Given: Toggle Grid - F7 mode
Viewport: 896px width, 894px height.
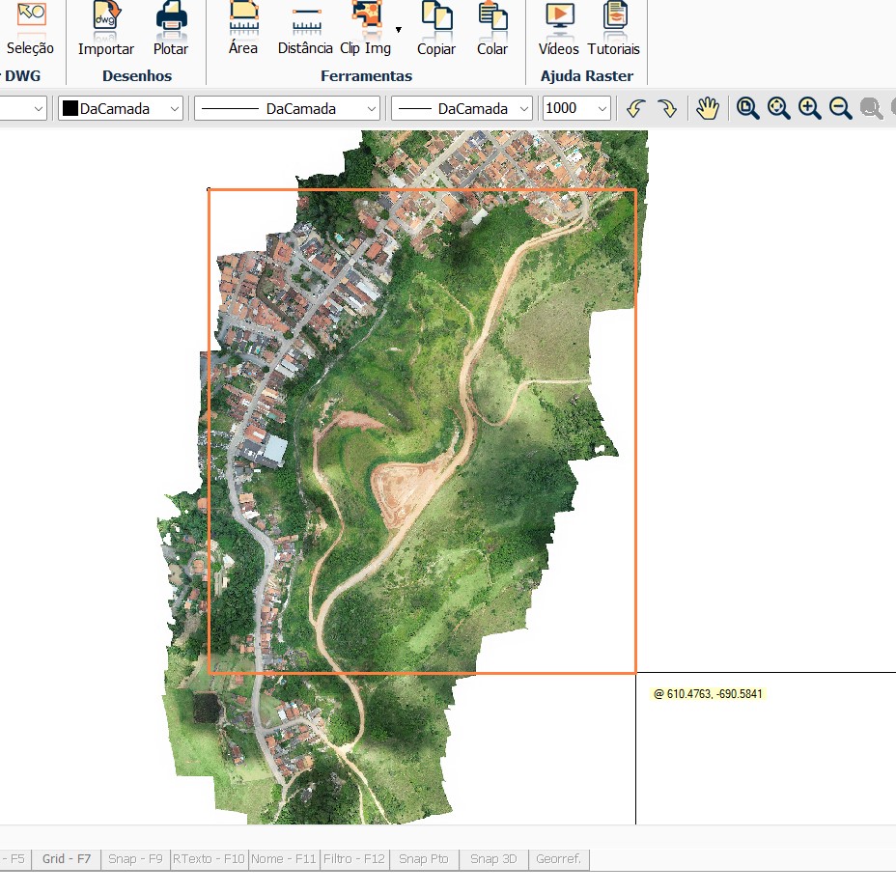Looking at the screenshot, I should pos(64,858).
